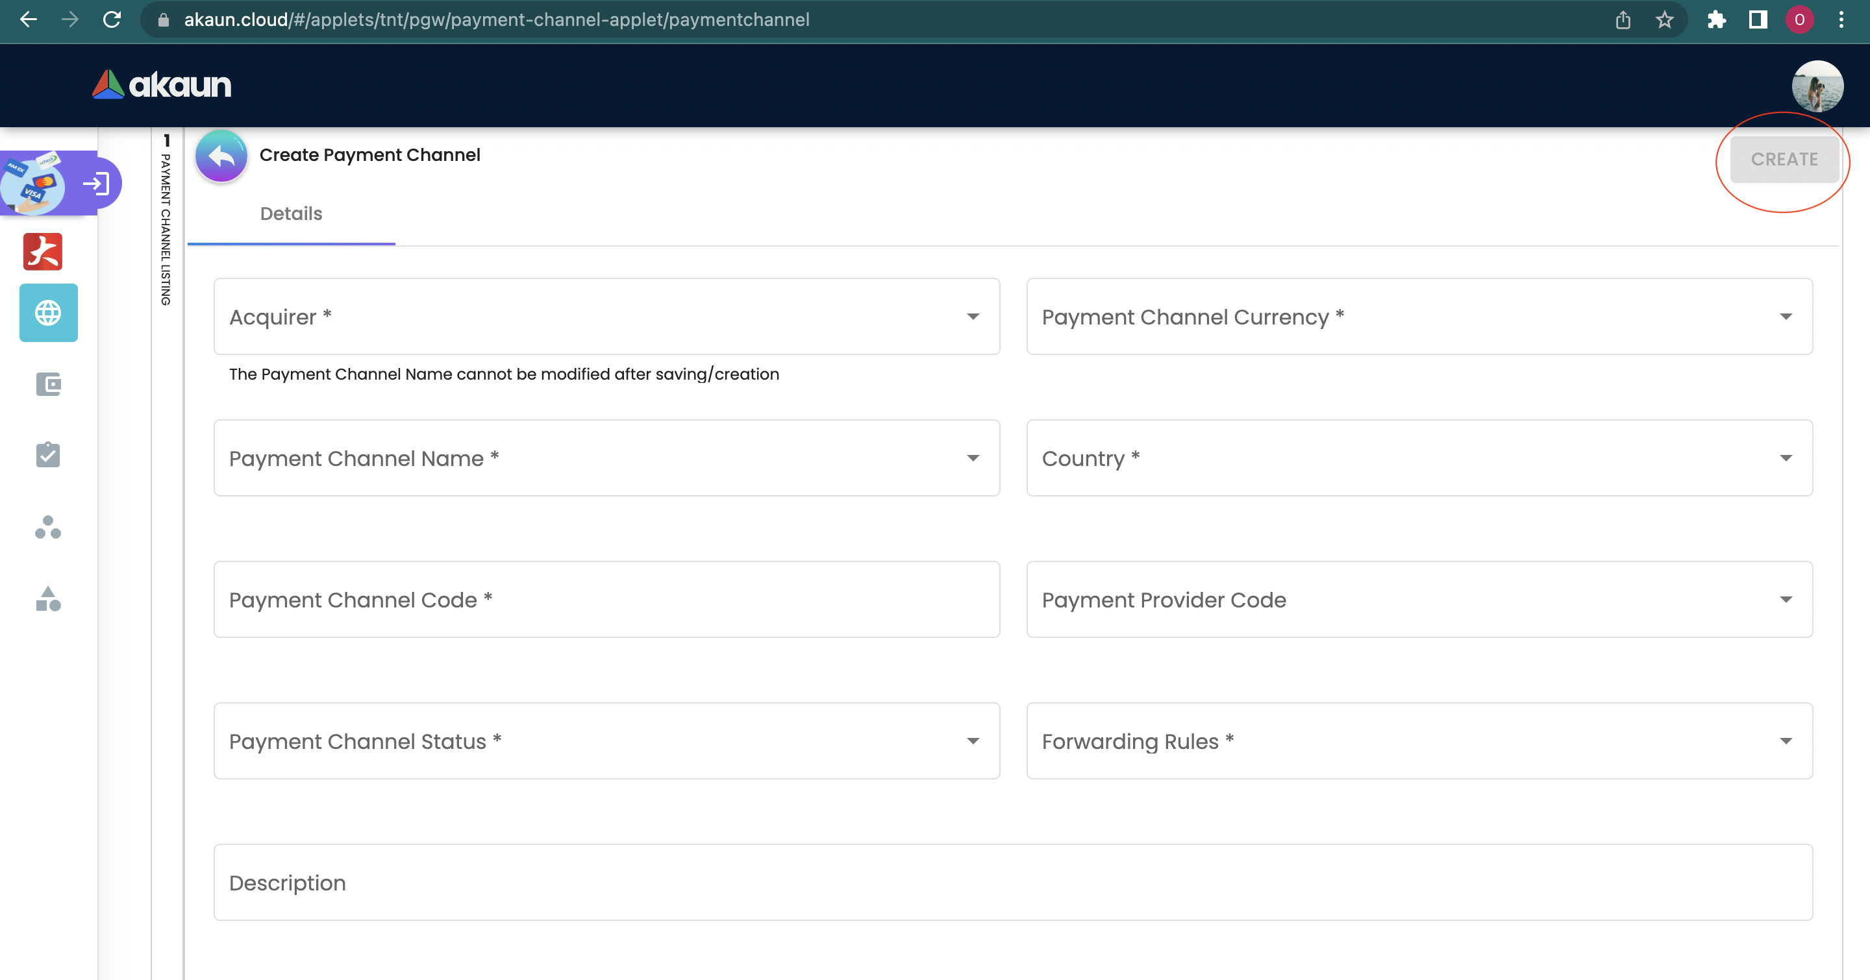Expand the Payment Channel Status dropdown
The image size is (1870, 980).
[606, 741]
